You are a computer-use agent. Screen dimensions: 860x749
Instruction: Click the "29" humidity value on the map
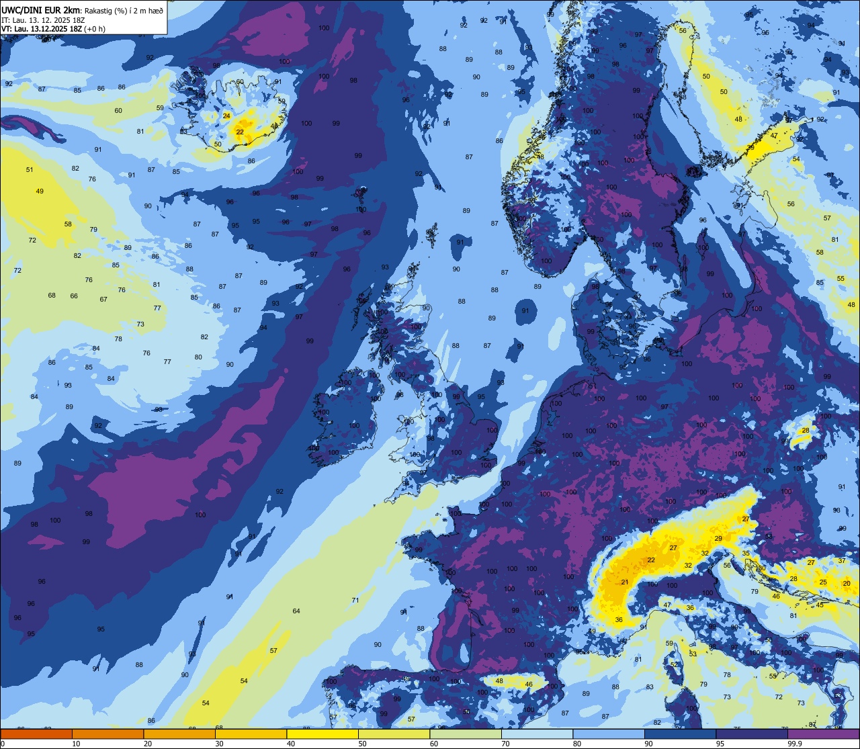(718, 538)
